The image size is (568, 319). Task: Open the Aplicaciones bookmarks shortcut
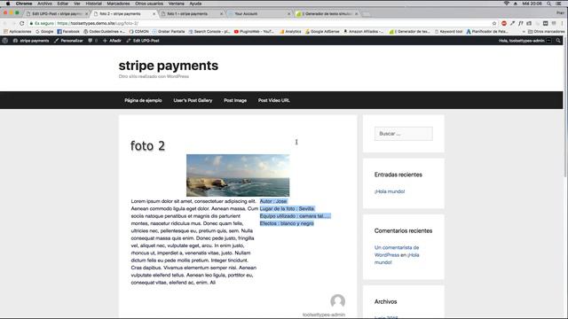click(17, 32)
